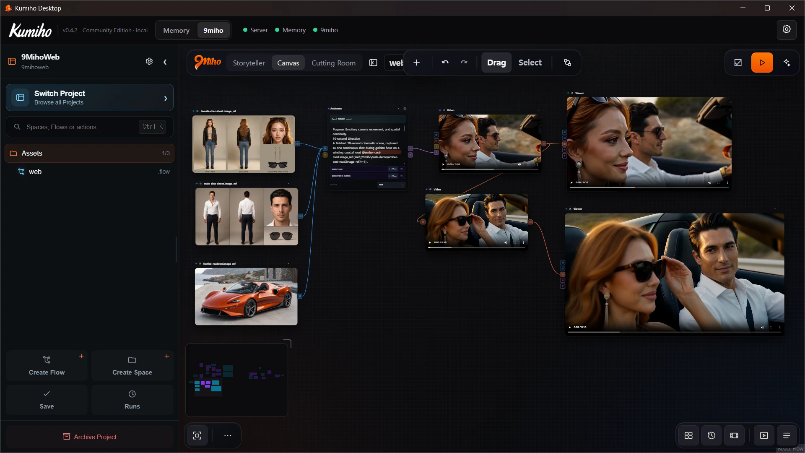
Task: Expand Switch Project to browse all projects
Action: pos(89,98)
